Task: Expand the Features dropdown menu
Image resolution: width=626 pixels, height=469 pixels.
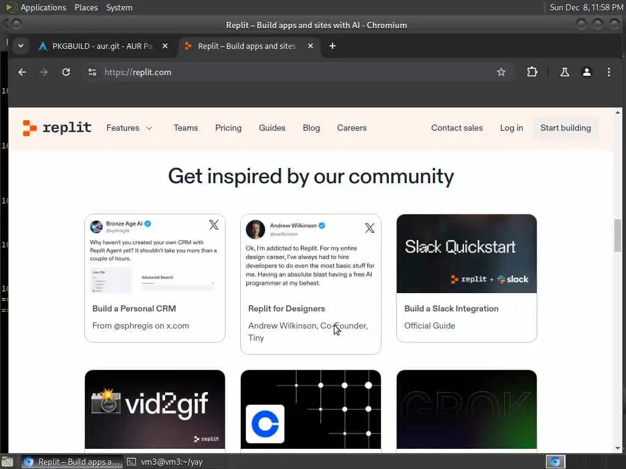Action: coord(129,128)
